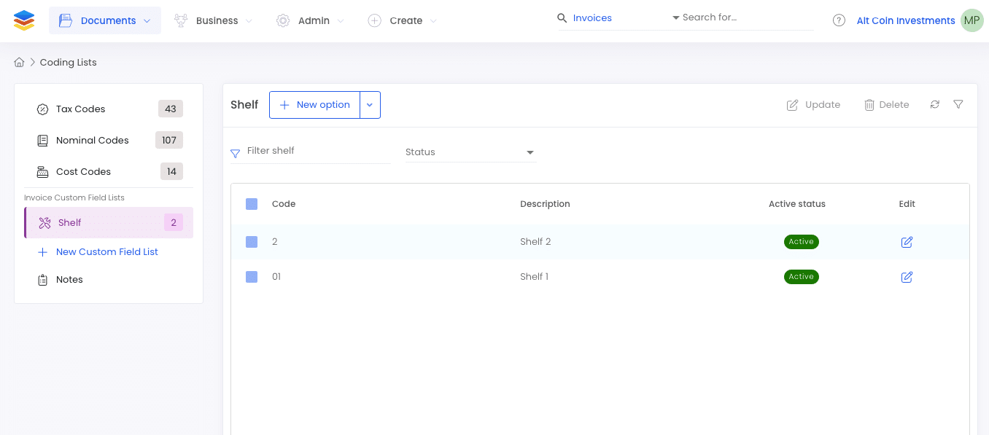
Task: Click the edit pencil icon for Shelf 2
Action: (907, 242)
